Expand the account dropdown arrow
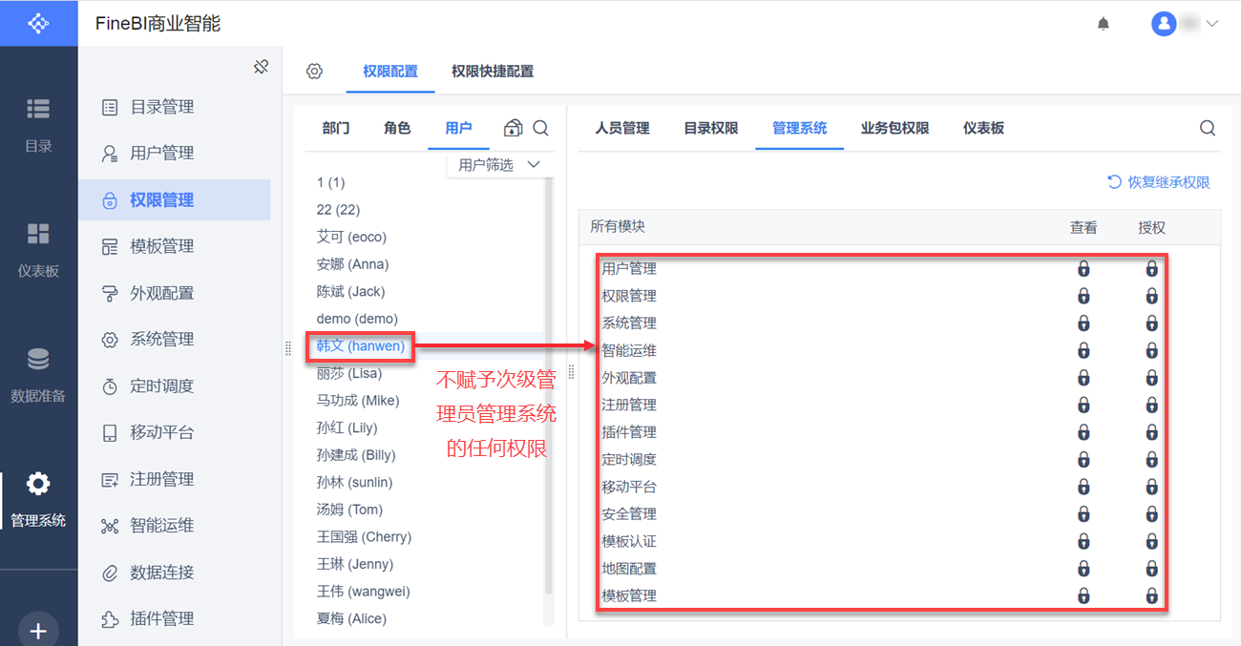Screen dimensions: 1241x646 (x=1212, y=24)
